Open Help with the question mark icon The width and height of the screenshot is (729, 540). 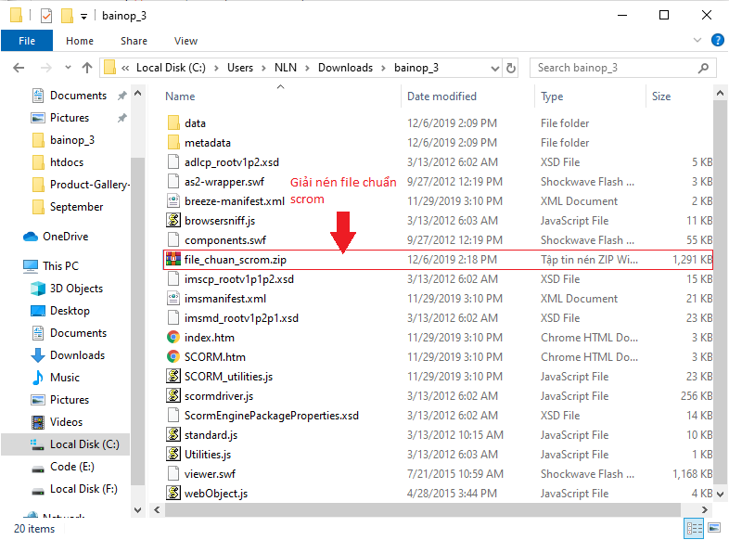(717, 40)
